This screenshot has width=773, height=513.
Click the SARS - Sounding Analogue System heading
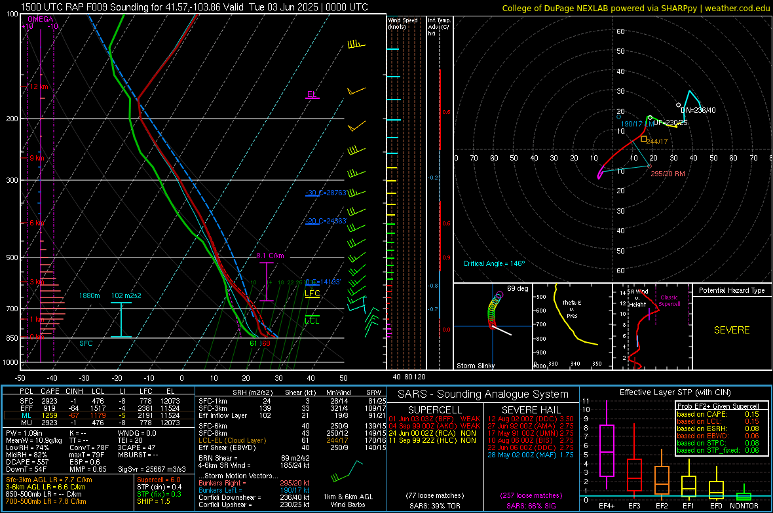pos(483,394)
